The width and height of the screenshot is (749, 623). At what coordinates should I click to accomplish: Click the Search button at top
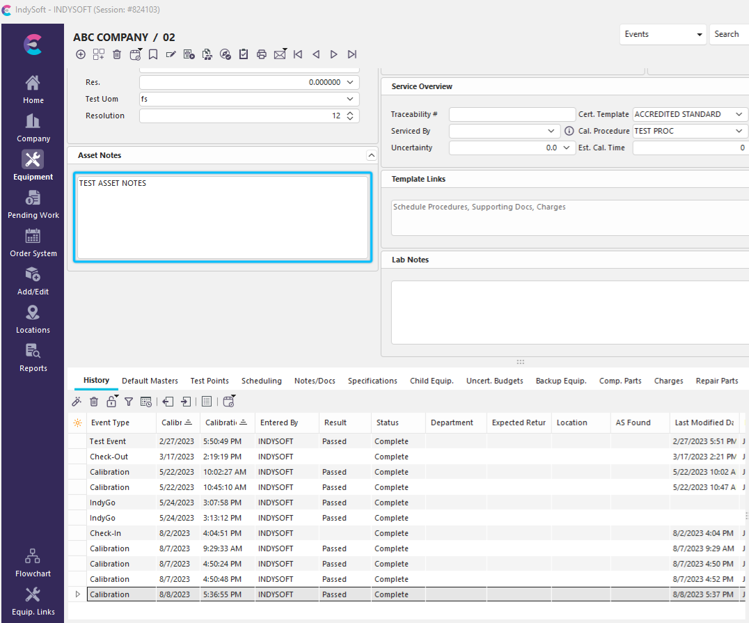[727, 34]
